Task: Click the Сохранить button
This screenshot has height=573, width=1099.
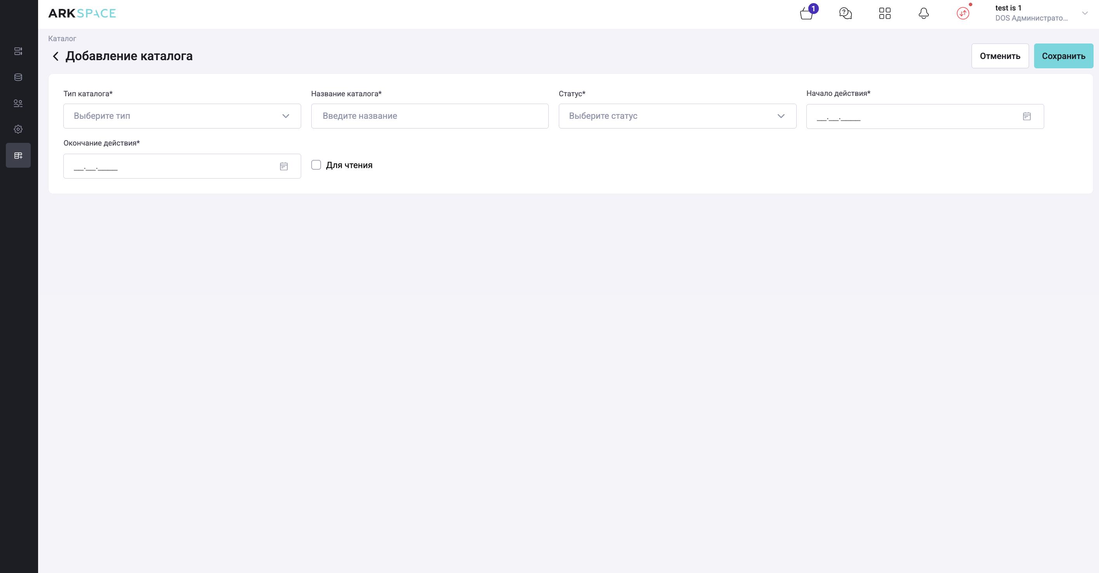Action: 1063,56
